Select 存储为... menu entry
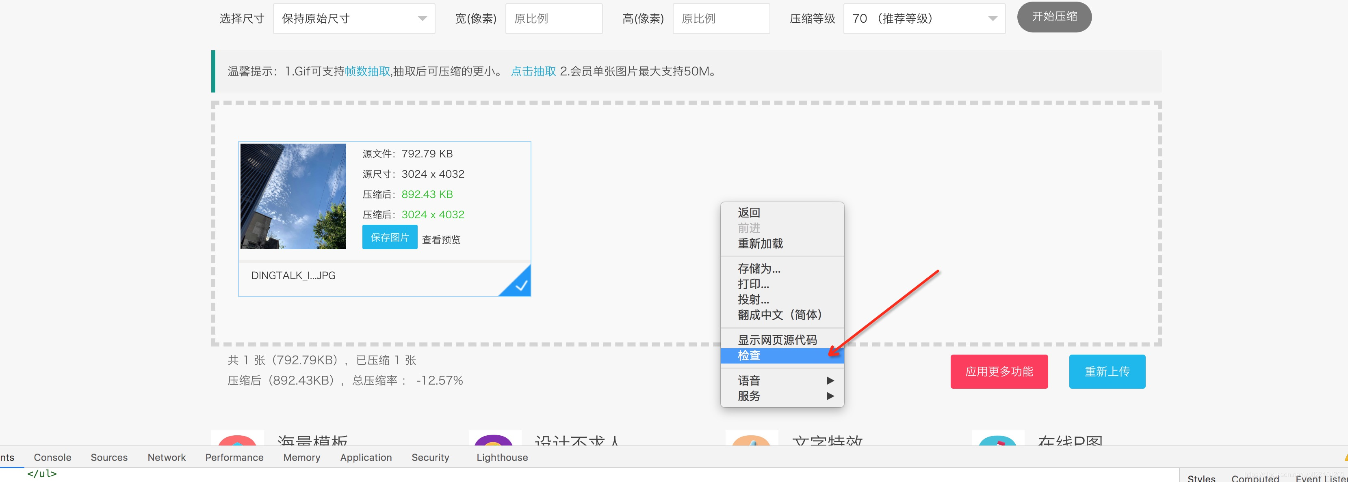 759,269
